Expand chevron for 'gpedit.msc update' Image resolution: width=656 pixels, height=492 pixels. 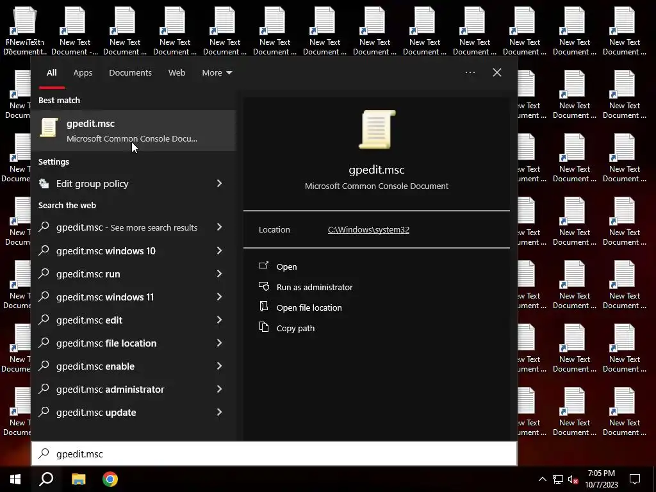tap(219, 412)
